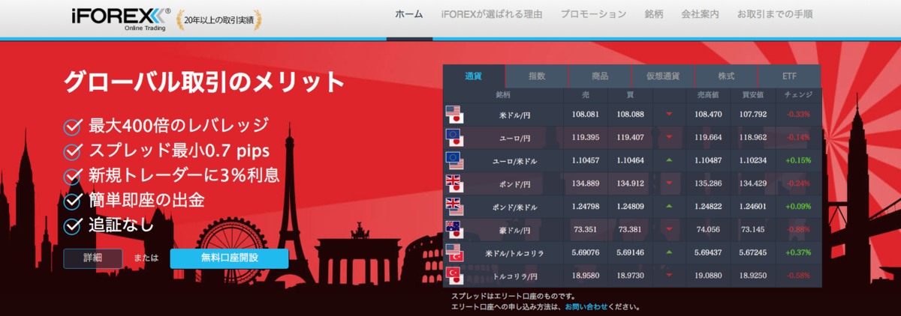Click the ポンド/米ドル instrument name

514,207
